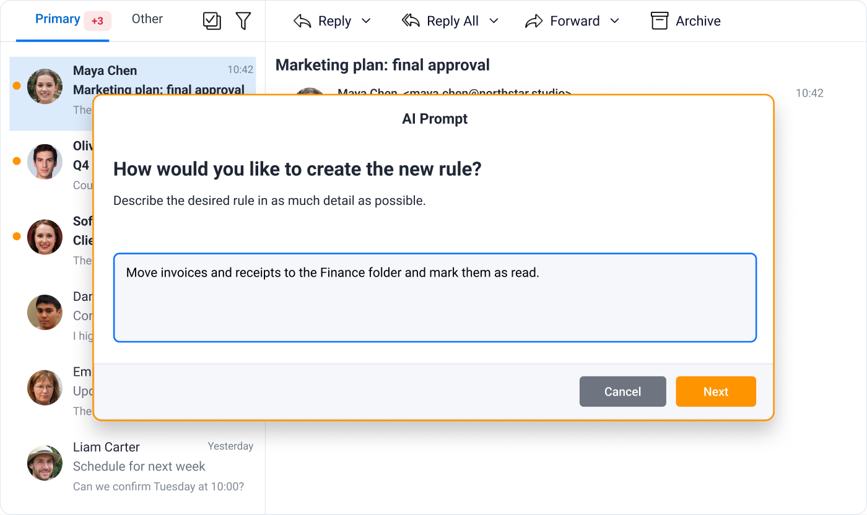Click the Archive box icon
867x515 pixels.
(x=660, y=21)
